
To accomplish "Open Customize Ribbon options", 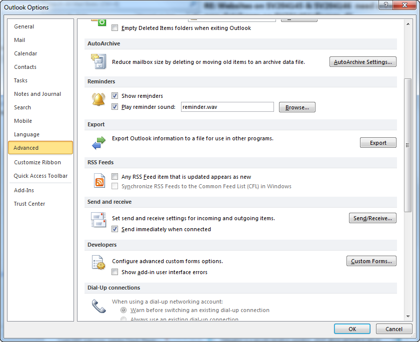I will pyautogui.click(x=40, y=162).
